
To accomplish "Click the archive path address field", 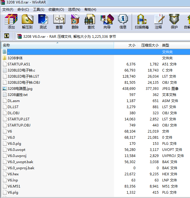I will point(103,37).
